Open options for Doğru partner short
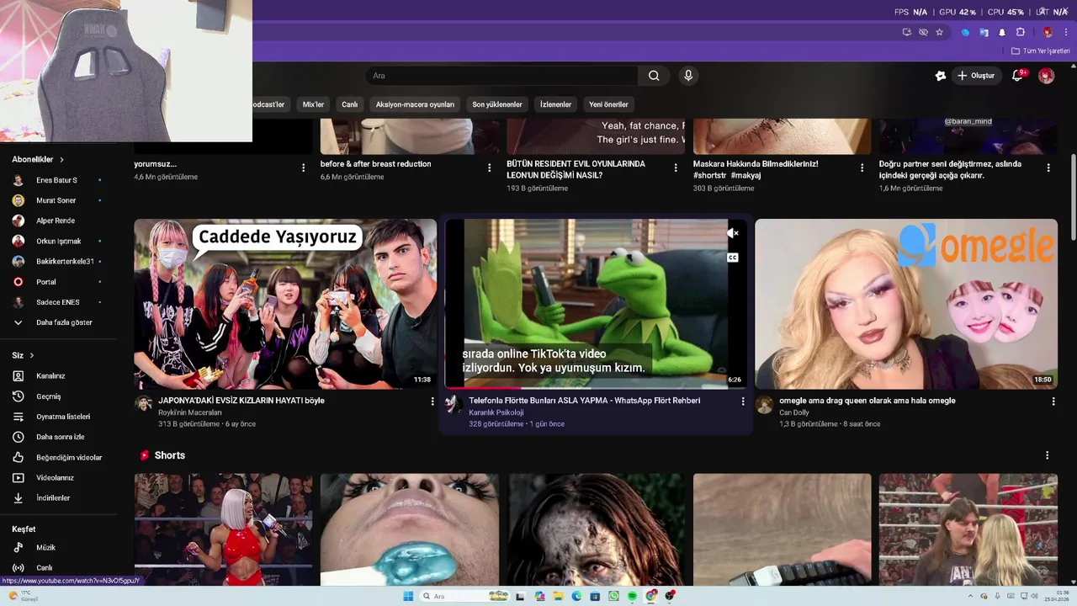The width and height of the screenshot is (1077, 606). coord(1048,167)
